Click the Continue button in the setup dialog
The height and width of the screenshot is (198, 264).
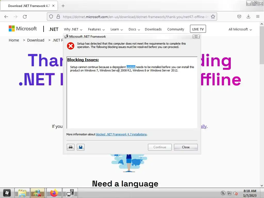pos(160,147)
